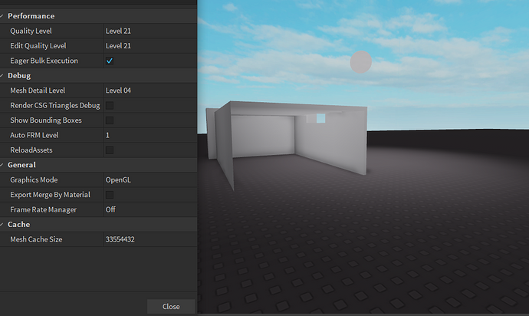Select the Show Bounding Boxes label
The height and width of the screenshot is (316, 529).
tap(46, 120)
